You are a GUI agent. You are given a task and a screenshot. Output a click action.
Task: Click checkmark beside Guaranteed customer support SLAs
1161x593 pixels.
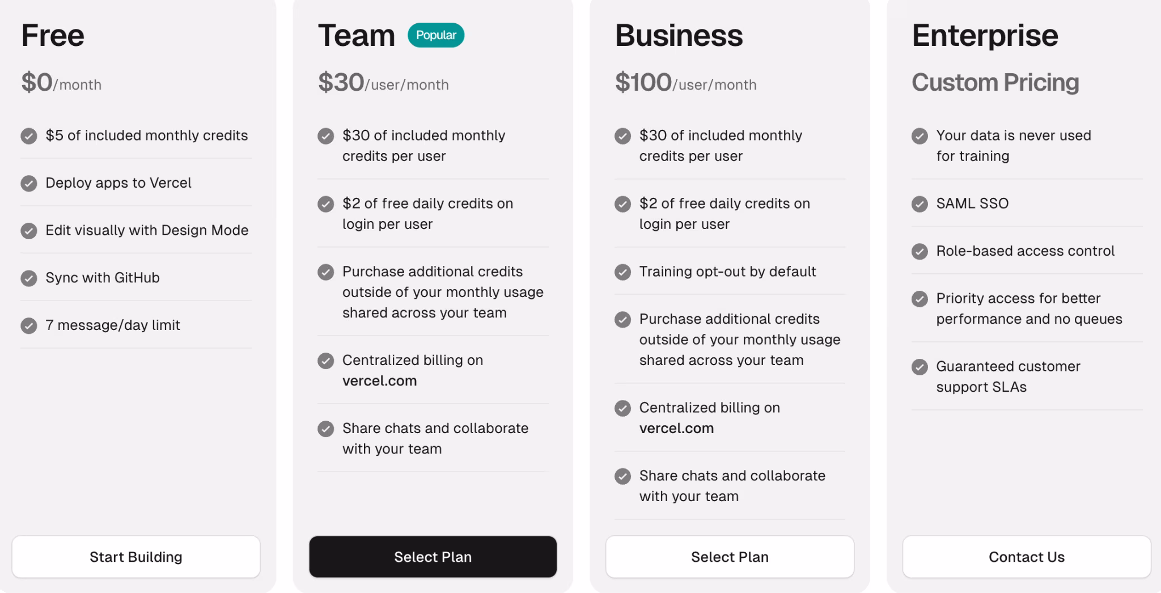[920, 367]
